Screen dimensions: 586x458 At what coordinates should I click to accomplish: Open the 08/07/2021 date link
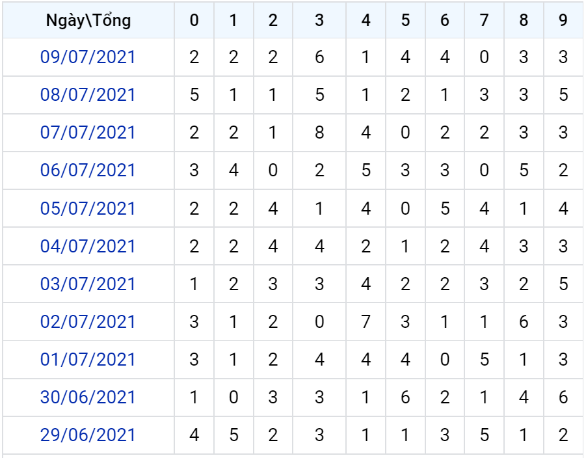tap(88, 95)
